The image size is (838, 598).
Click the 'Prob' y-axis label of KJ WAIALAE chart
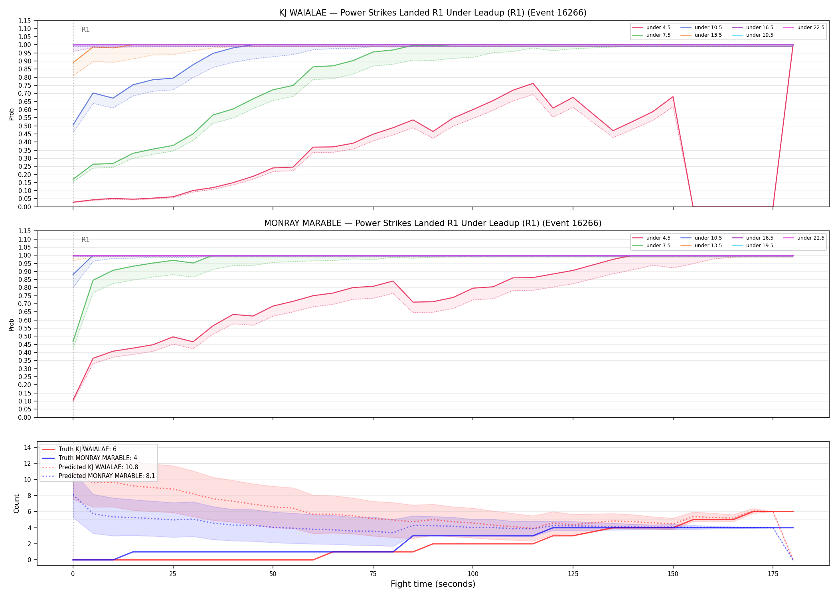click(x=12, y=114)
